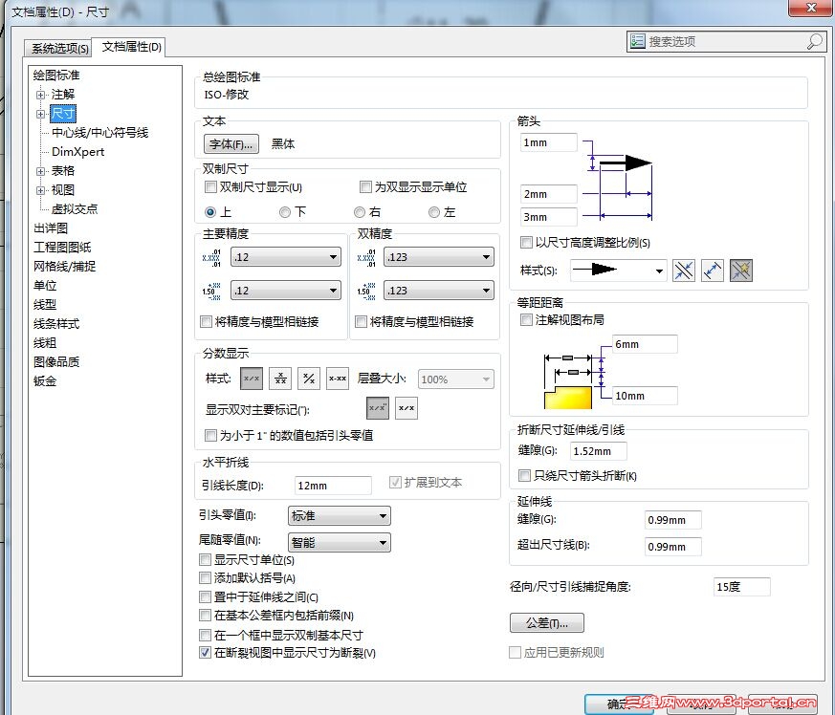Select the x/x" dual primary mark style
The width and height of the screenshot is (835, 715).
tap(376, 407)
